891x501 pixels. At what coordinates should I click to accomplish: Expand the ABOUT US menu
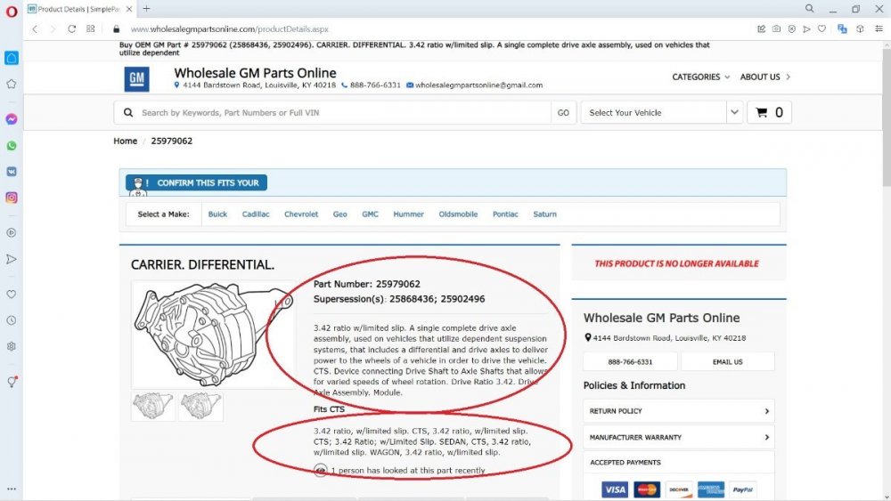(x=764, y=77)
